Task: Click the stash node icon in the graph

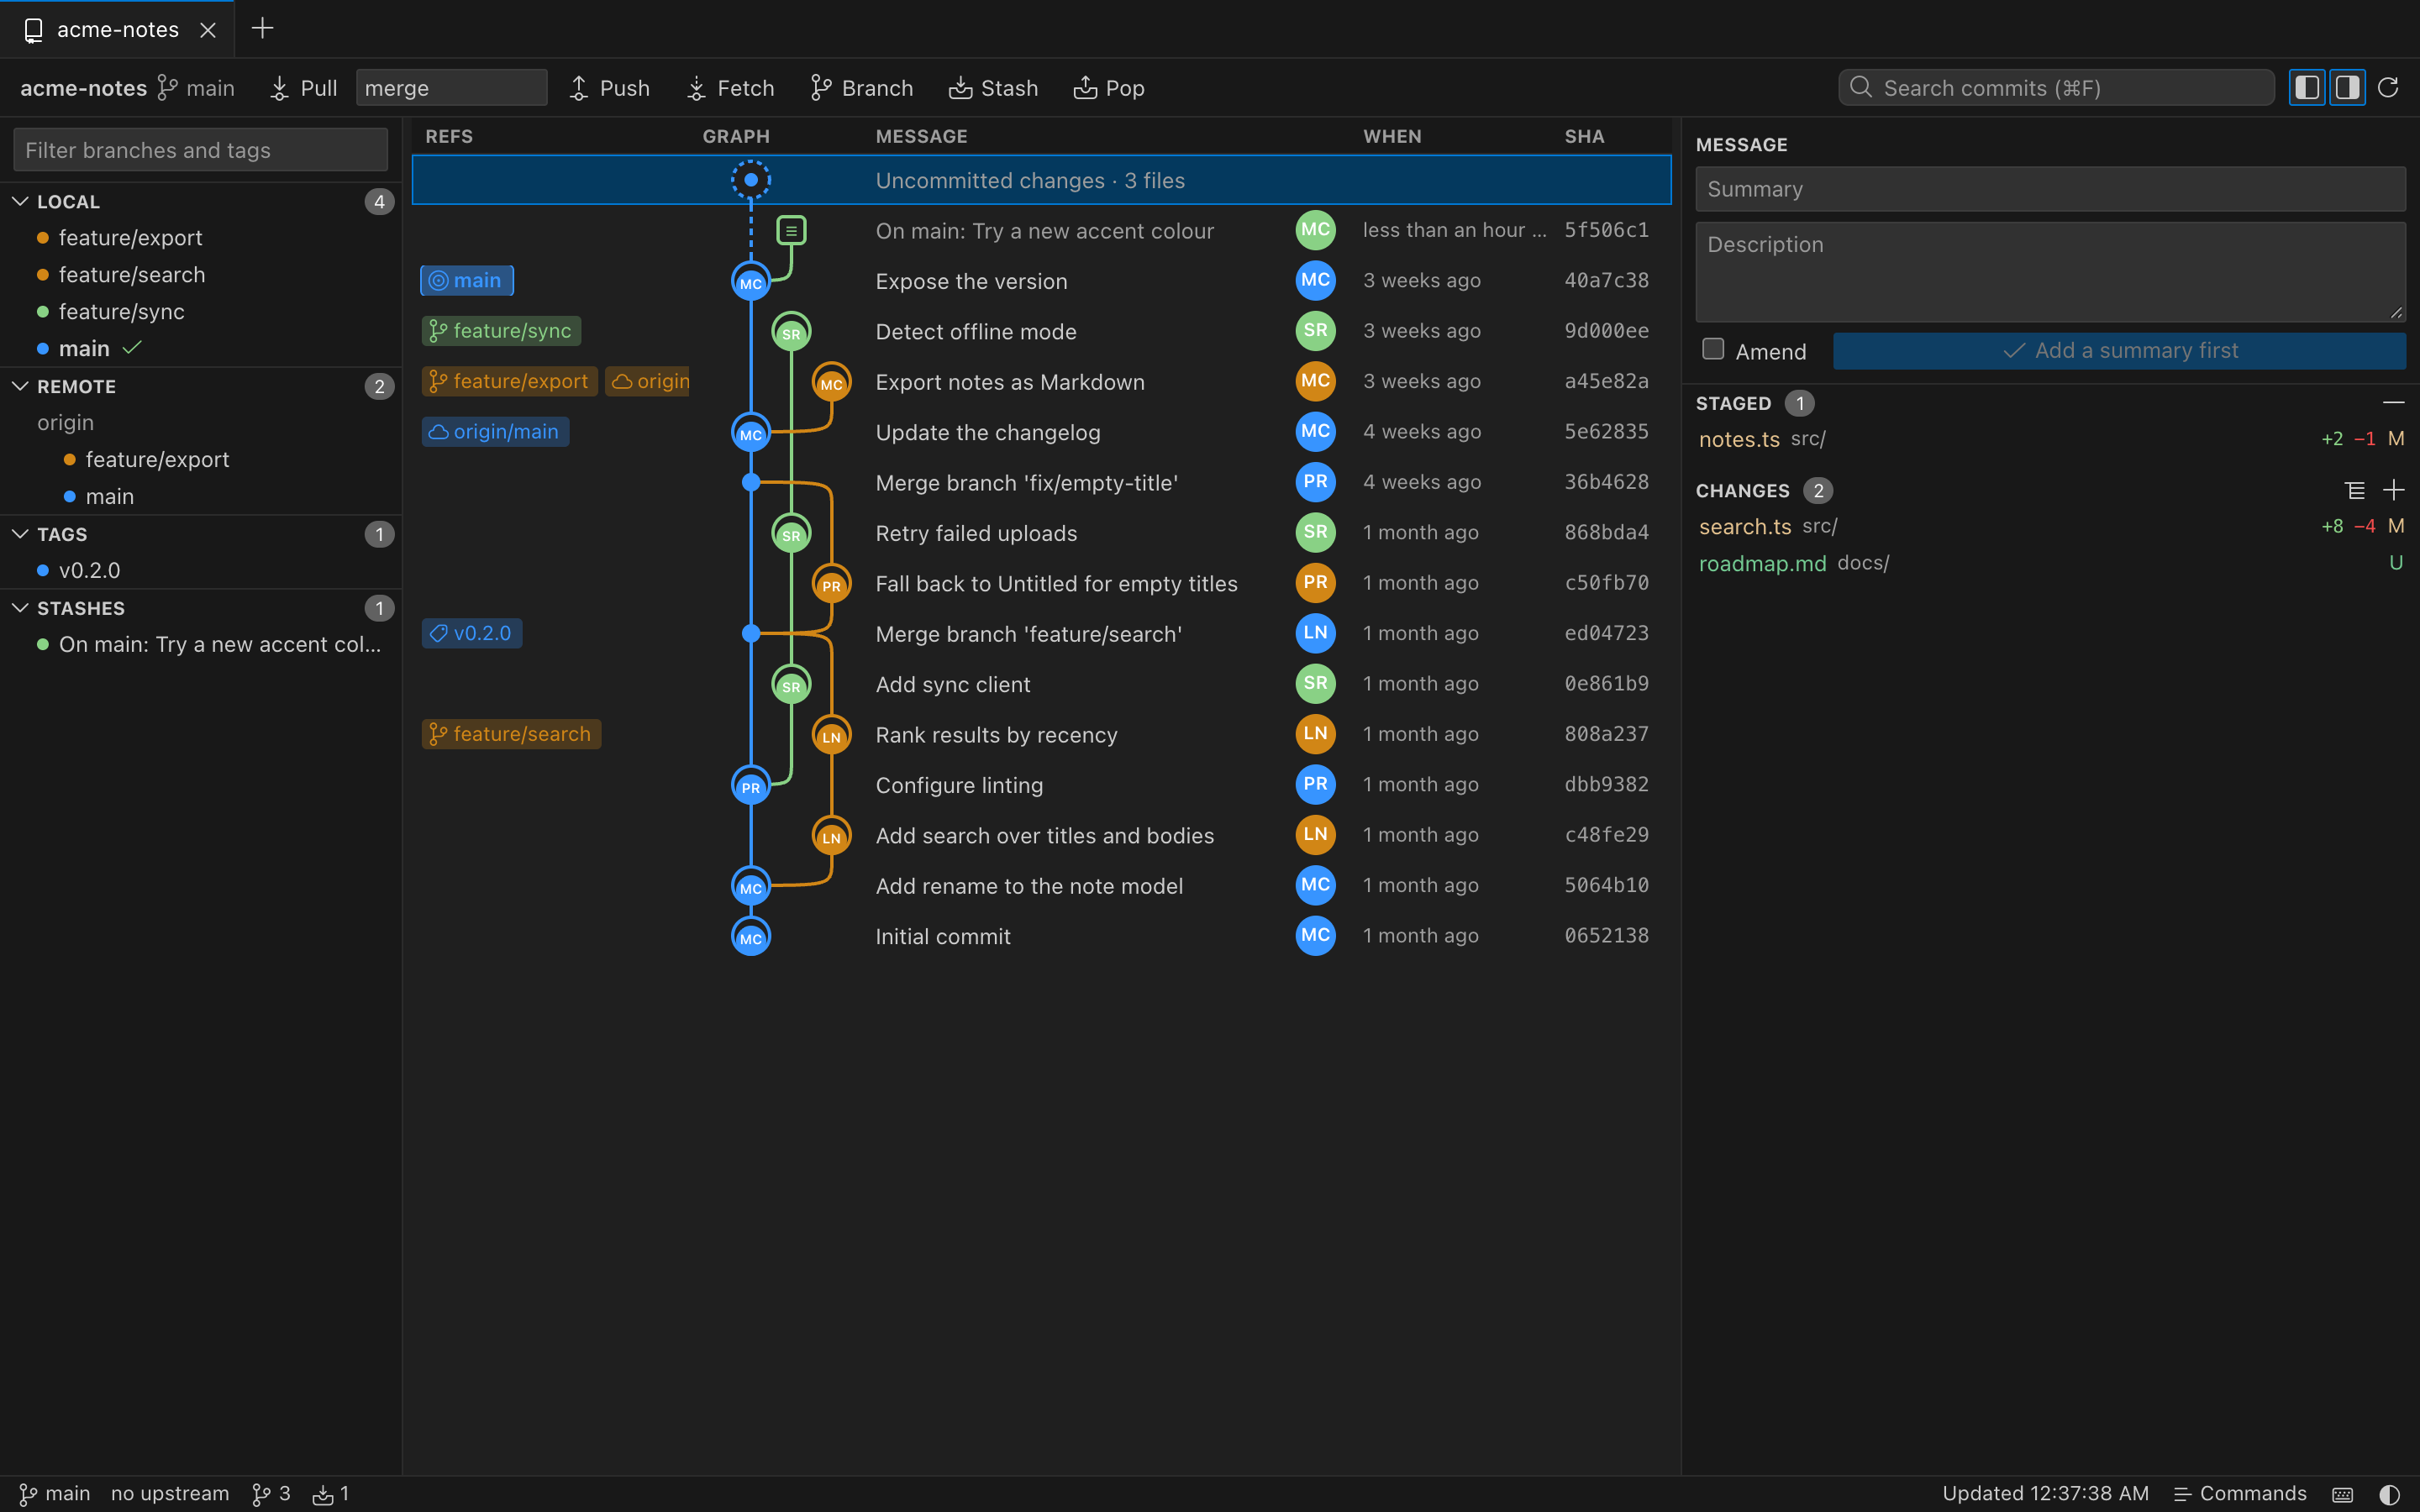Action: (x=791, y=231)
